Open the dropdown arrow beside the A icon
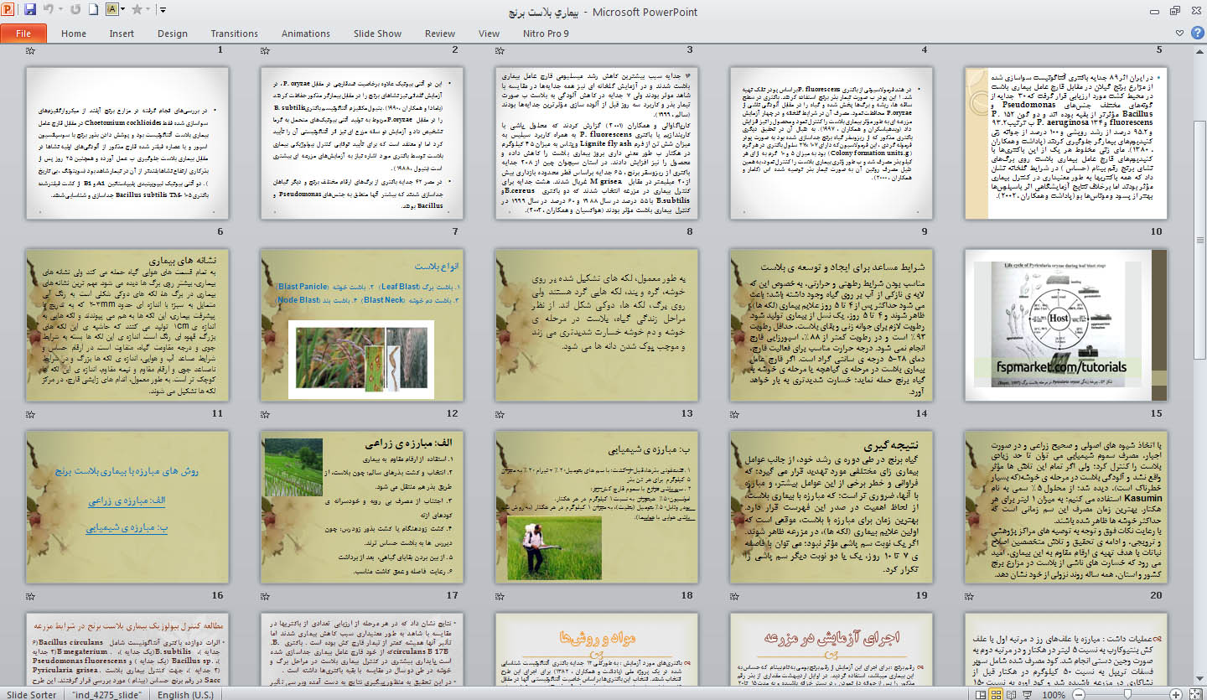The height and width of the screenshot is (700, 1207). [x=124, y=10]
